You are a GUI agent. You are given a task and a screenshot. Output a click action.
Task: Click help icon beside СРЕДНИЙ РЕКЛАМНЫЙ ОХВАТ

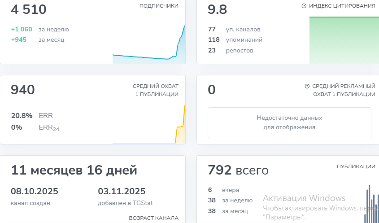coord(307,86)
